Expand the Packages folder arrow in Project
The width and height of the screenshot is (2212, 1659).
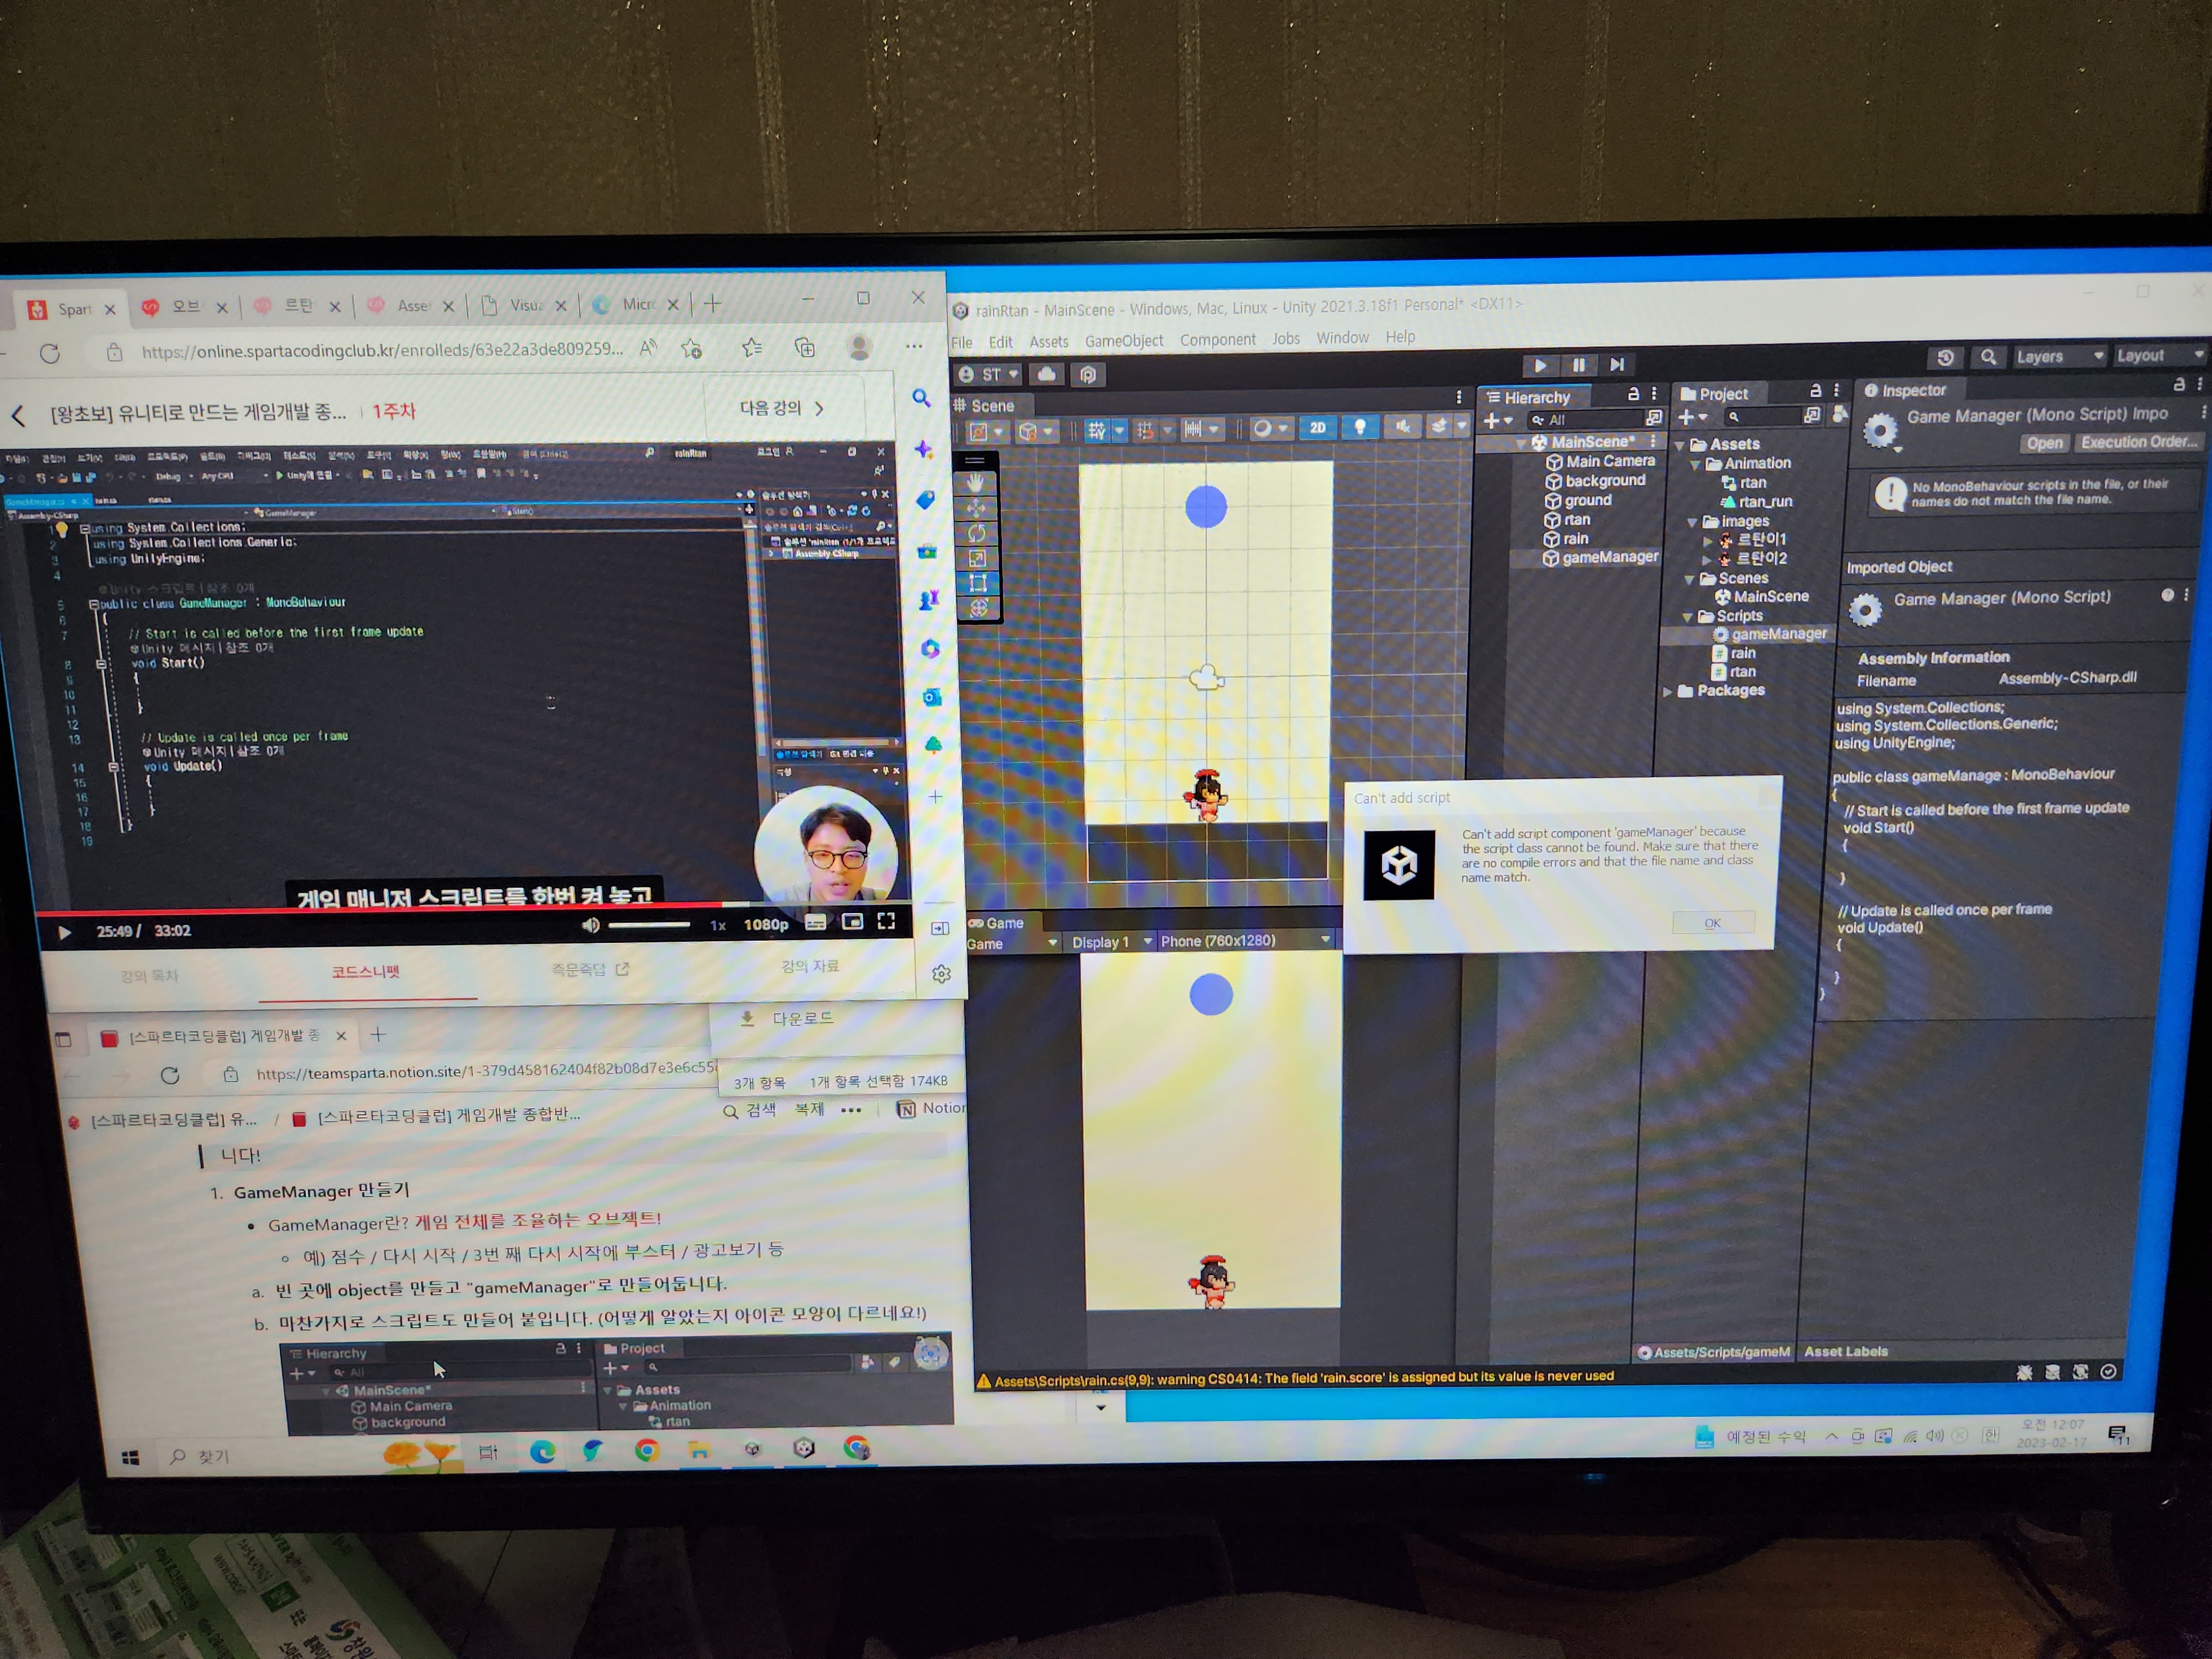point(1667,692)
